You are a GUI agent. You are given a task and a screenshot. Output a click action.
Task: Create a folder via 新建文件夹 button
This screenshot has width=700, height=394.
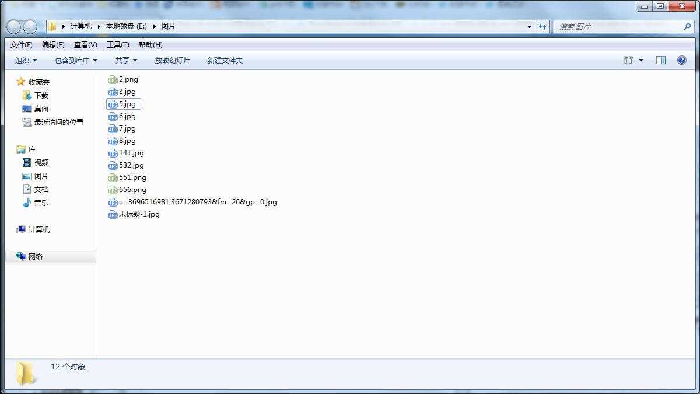point(225,60)
